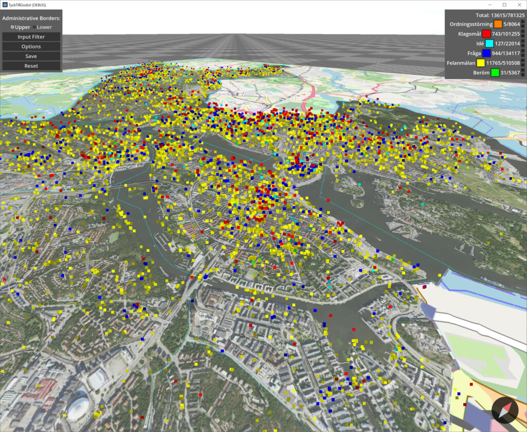Screen dimensions: 527x432
Task: Select the green Beröm legend marker
Action: click(x=495, y=73)
